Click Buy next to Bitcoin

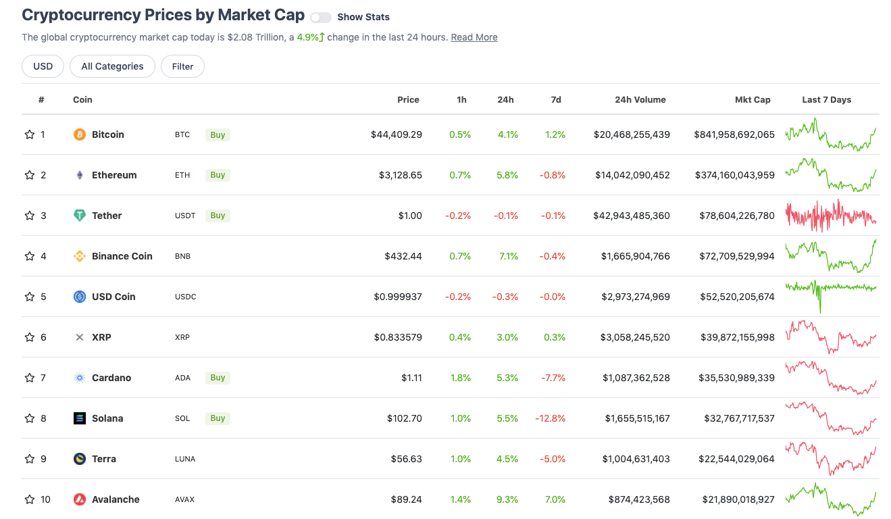click(218, 134)
